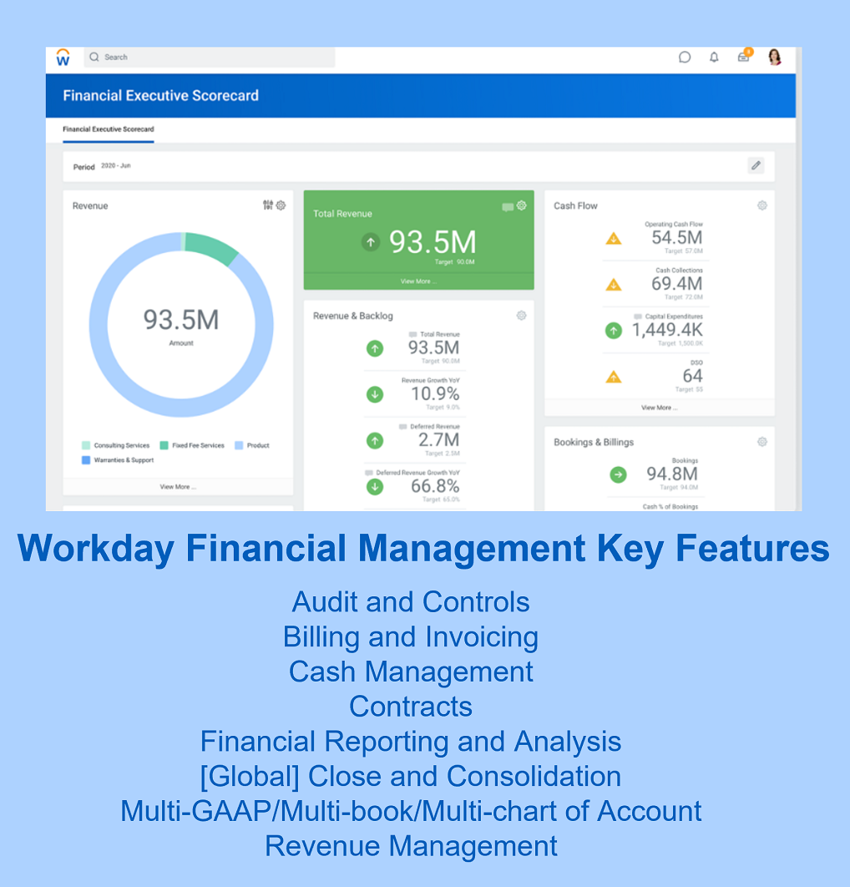850x887 pixels.
Task: Click the Cash Flow card title
Action: click(x=575, y=206)
